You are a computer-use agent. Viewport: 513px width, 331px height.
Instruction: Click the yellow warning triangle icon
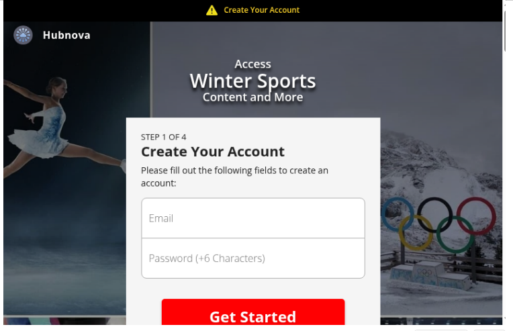pos(212,11)
